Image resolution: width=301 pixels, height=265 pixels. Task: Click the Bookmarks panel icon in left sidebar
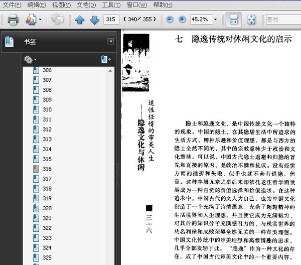pyautogui.click(x=10, y=42)
